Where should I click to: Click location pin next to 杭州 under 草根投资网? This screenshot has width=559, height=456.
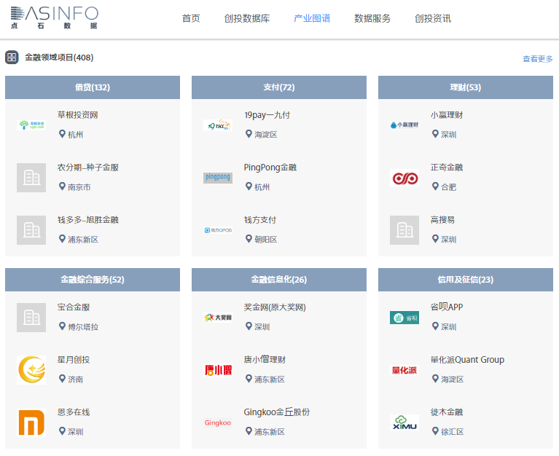point(62,134)
